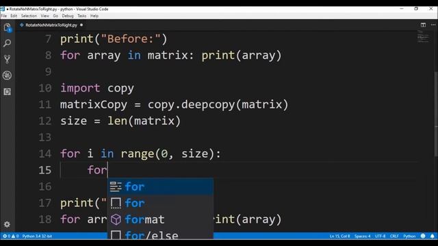The image size is (438, 246).
Task: Open the Manage gear menu
Action: pyautogui.click(x=7, y=224)
